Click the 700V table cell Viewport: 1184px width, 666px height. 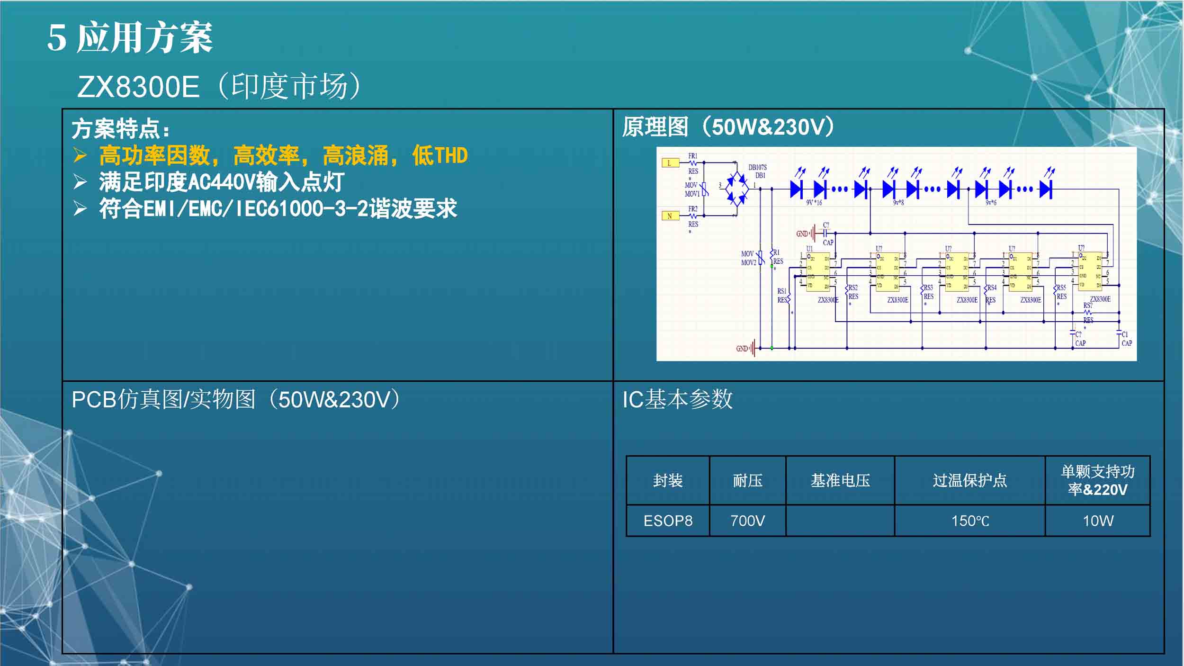click(747, 521)
